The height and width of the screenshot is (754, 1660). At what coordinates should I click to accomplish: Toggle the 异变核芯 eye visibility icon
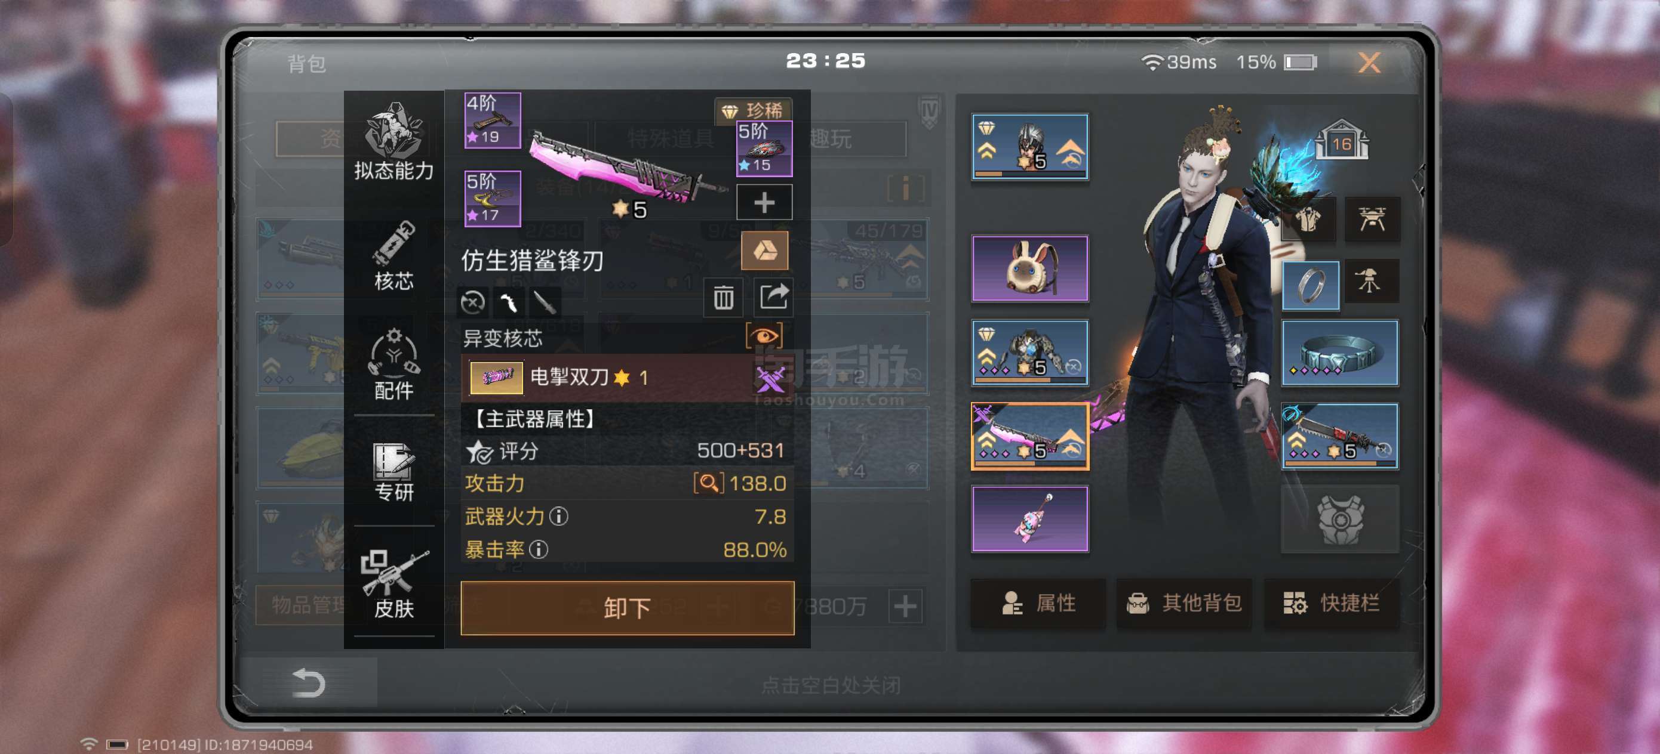pos(764,335)
